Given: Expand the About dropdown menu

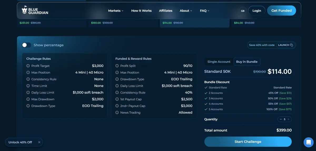Looking at the screenshot, I should (186, 11).
